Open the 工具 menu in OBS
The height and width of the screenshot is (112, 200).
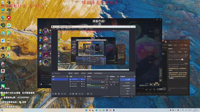click(x=86, y=29)
